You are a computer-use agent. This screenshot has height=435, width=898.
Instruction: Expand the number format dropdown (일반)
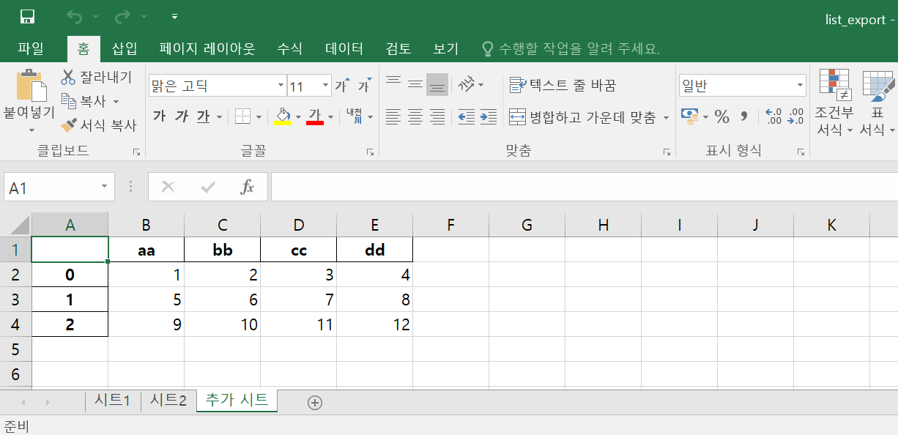click(x=800, y=86)
